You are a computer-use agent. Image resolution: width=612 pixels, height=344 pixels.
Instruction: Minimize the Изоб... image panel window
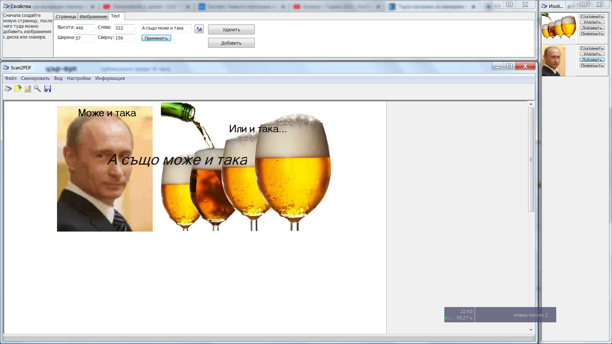click(572, 5)
